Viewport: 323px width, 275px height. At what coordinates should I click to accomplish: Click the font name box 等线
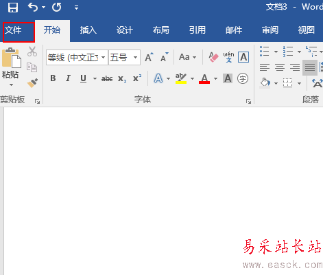click(73, 58)
